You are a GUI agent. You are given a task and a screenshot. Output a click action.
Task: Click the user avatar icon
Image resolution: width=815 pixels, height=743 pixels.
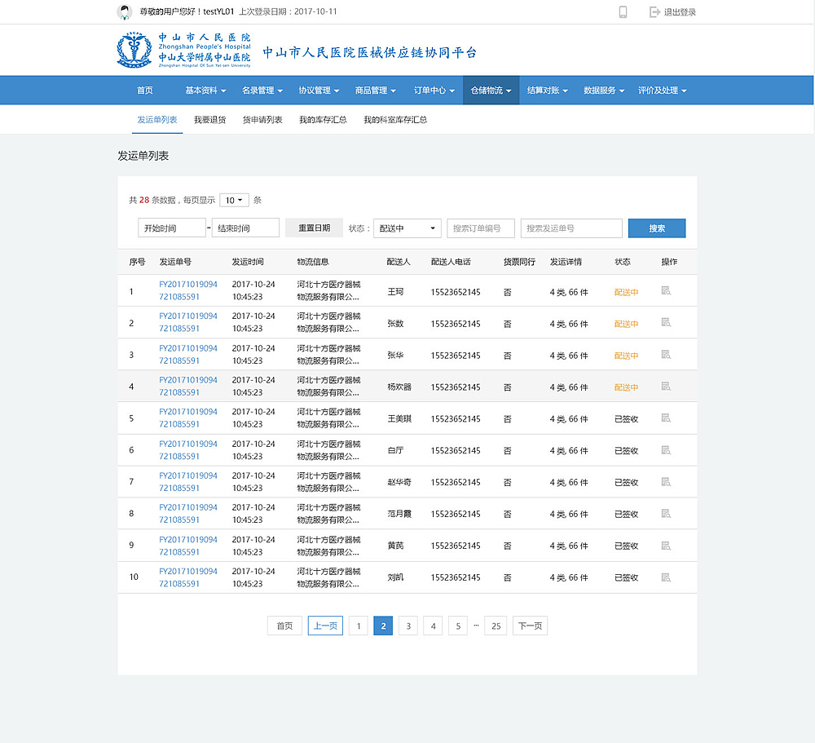point(124,12)
